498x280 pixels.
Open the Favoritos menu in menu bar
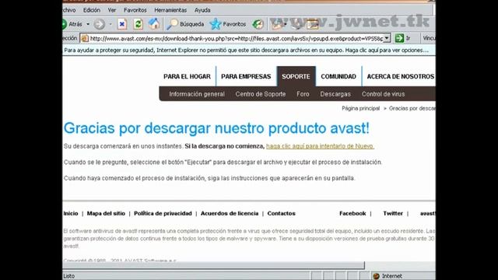(x=135, y=10)
